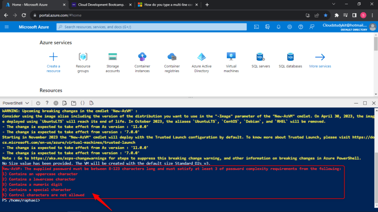Open Chrome three-dot menu
378x212 pixels.
pos(372,15)
